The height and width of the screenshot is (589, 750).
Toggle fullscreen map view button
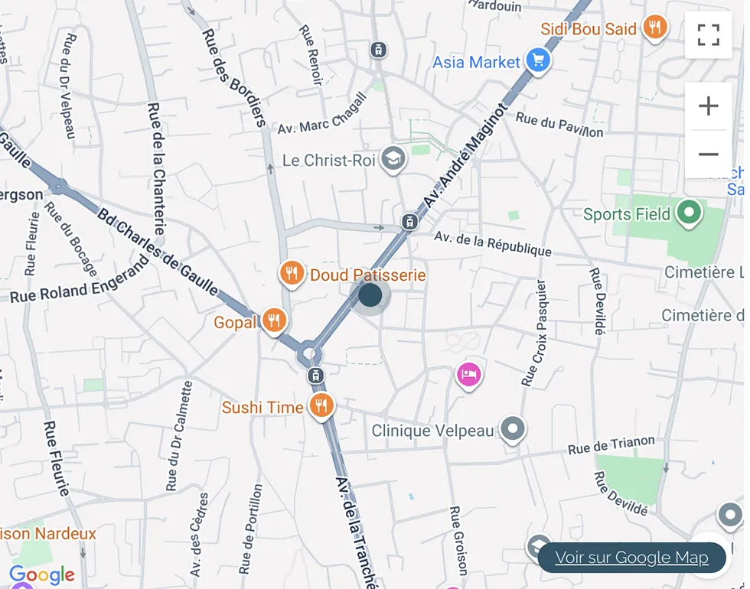(x=709, y=35)
